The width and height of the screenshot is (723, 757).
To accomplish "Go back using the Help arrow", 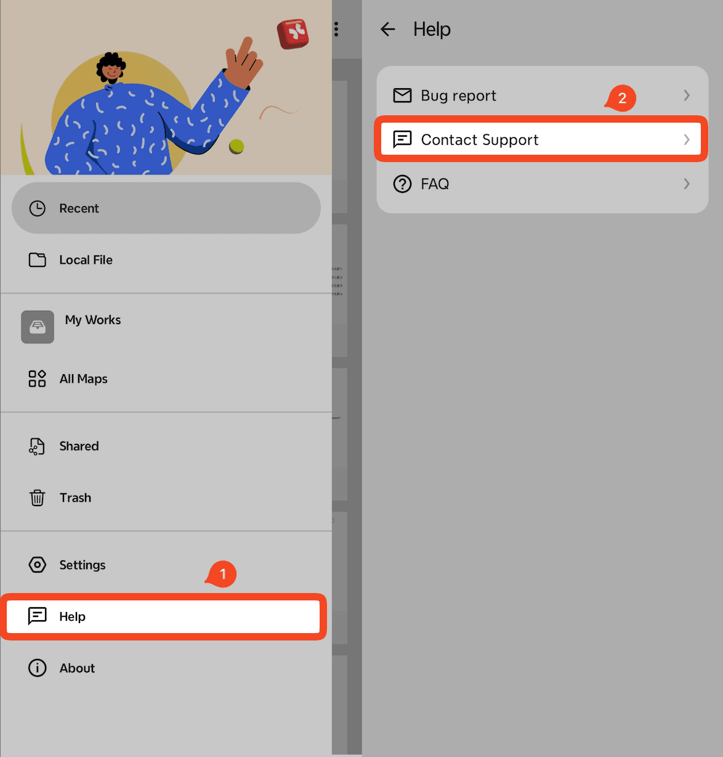I will point(388,29).
